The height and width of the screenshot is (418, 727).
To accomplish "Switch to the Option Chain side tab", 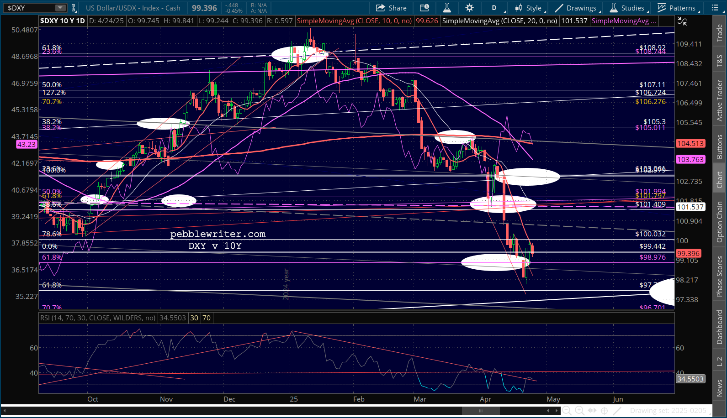I will pyautogui.click(x=720, y=222).
